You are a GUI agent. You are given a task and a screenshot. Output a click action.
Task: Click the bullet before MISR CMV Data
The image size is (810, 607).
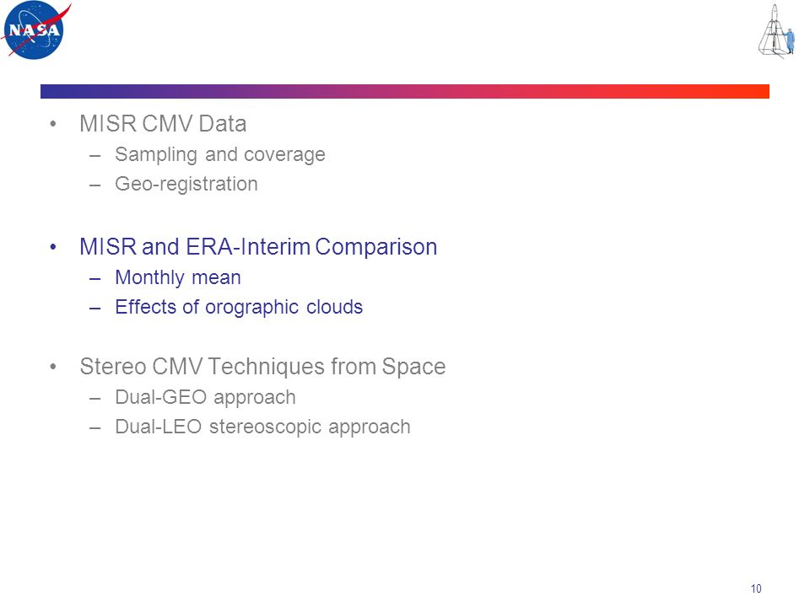coord(52,125)
